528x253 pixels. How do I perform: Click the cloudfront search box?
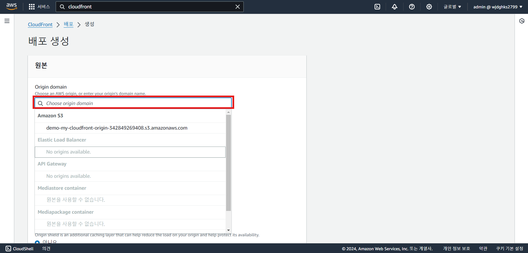click(150, 7)
